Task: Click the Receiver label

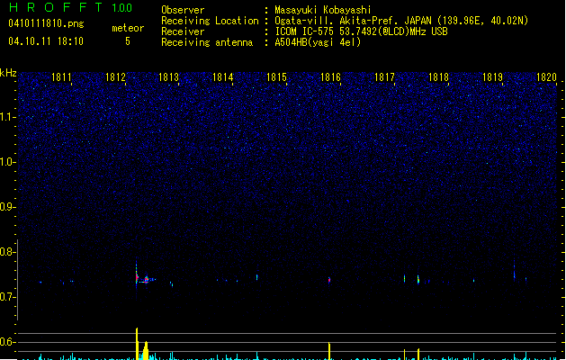Action: coord(183,31)
